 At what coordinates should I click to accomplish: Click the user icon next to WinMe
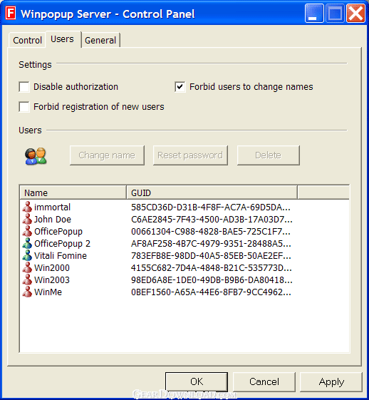click(27, 292)
